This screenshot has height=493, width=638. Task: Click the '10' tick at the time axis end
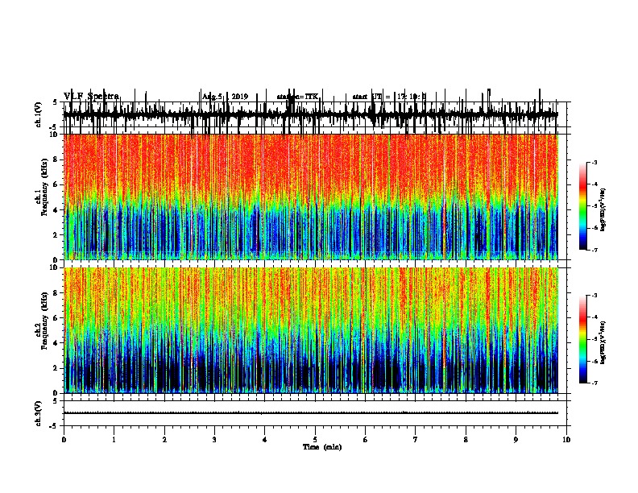[x=566, y=440]
